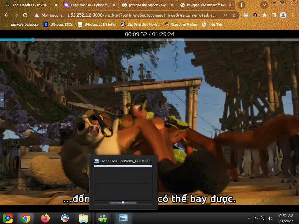The height and width of the screenshot is (224, 299).
Task: Click the progress bar playhead marker
Action: (x=33, y=40)
